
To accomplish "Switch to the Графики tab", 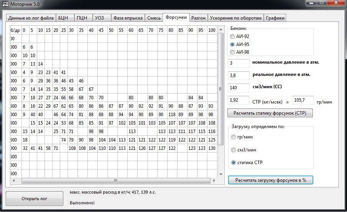I will pos(275,18).
